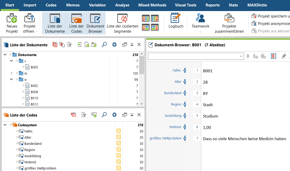Open settings gear of Liste der Codes

coord(114,115)
